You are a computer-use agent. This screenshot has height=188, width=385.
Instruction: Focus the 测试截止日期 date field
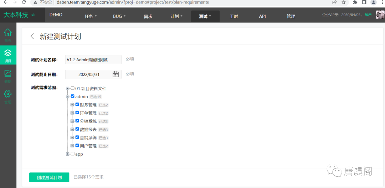point(93,74)
